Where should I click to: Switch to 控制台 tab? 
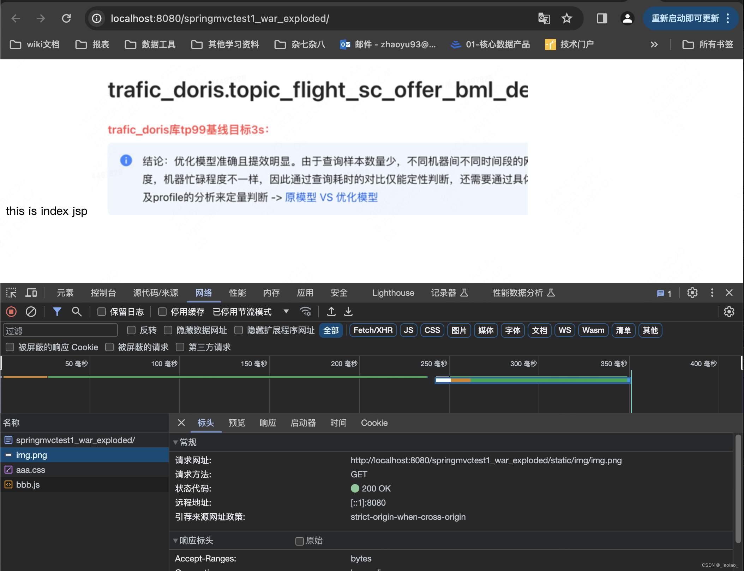103,293
